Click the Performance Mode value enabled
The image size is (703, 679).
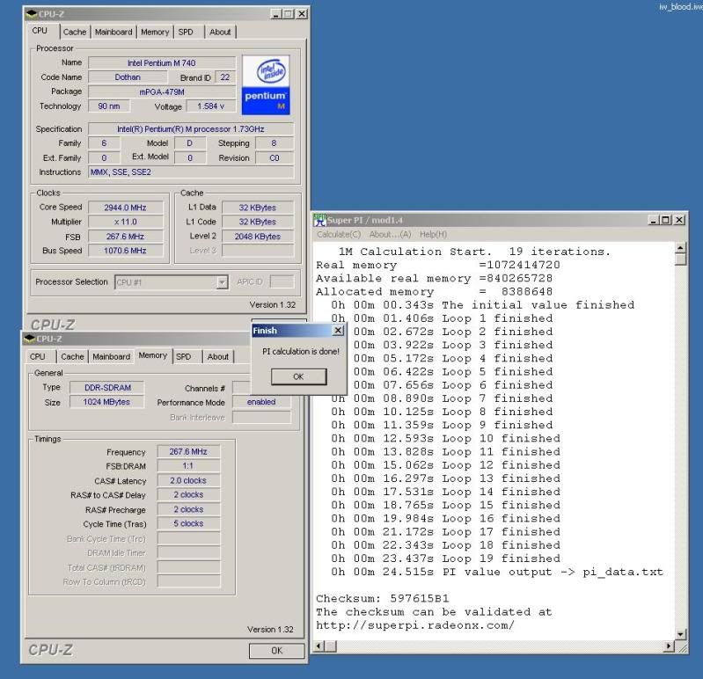pyautogui.click(x=261, y=402)
